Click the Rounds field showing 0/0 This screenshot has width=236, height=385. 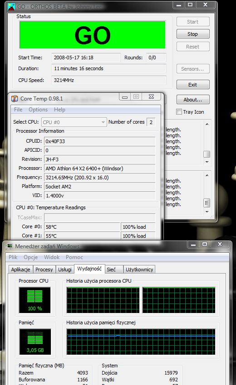(x=156, y=58)
